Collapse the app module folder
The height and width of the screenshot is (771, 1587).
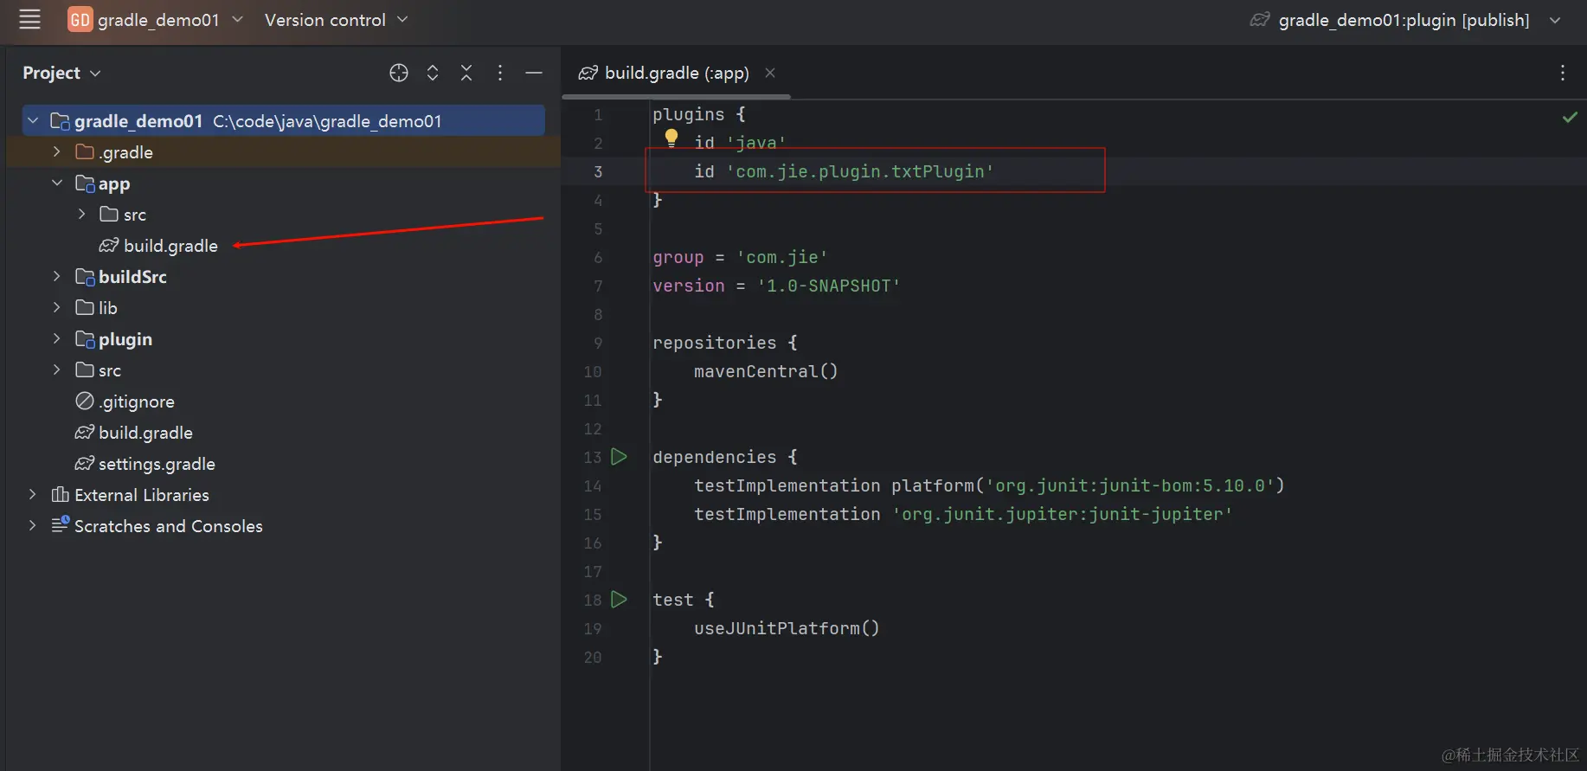click(57, 183)
